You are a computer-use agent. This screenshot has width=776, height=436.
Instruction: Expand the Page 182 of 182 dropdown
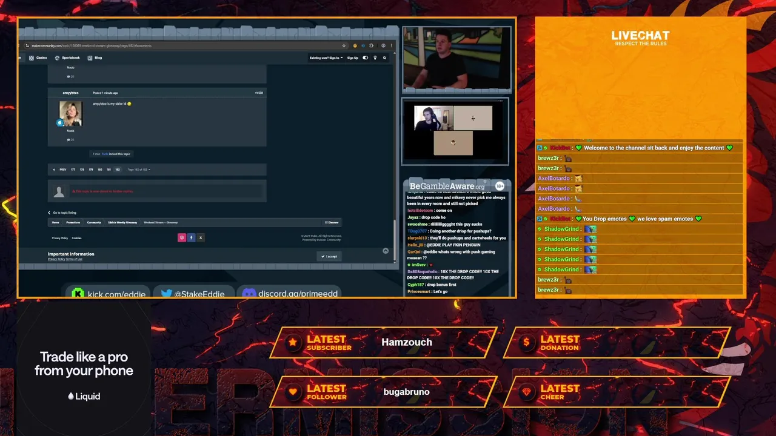(139, 170)
